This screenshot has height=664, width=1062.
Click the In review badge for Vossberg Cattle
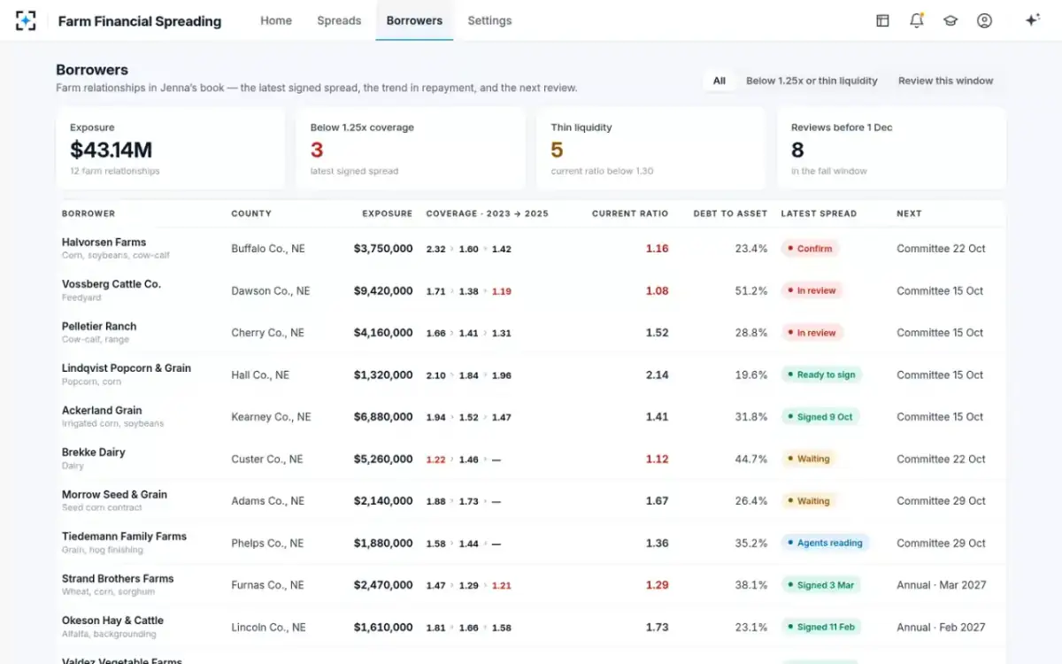point(812,290)
